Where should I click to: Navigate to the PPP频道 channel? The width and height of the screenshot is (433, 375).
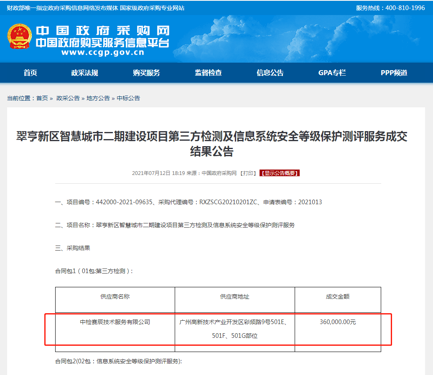click(394, 73)
